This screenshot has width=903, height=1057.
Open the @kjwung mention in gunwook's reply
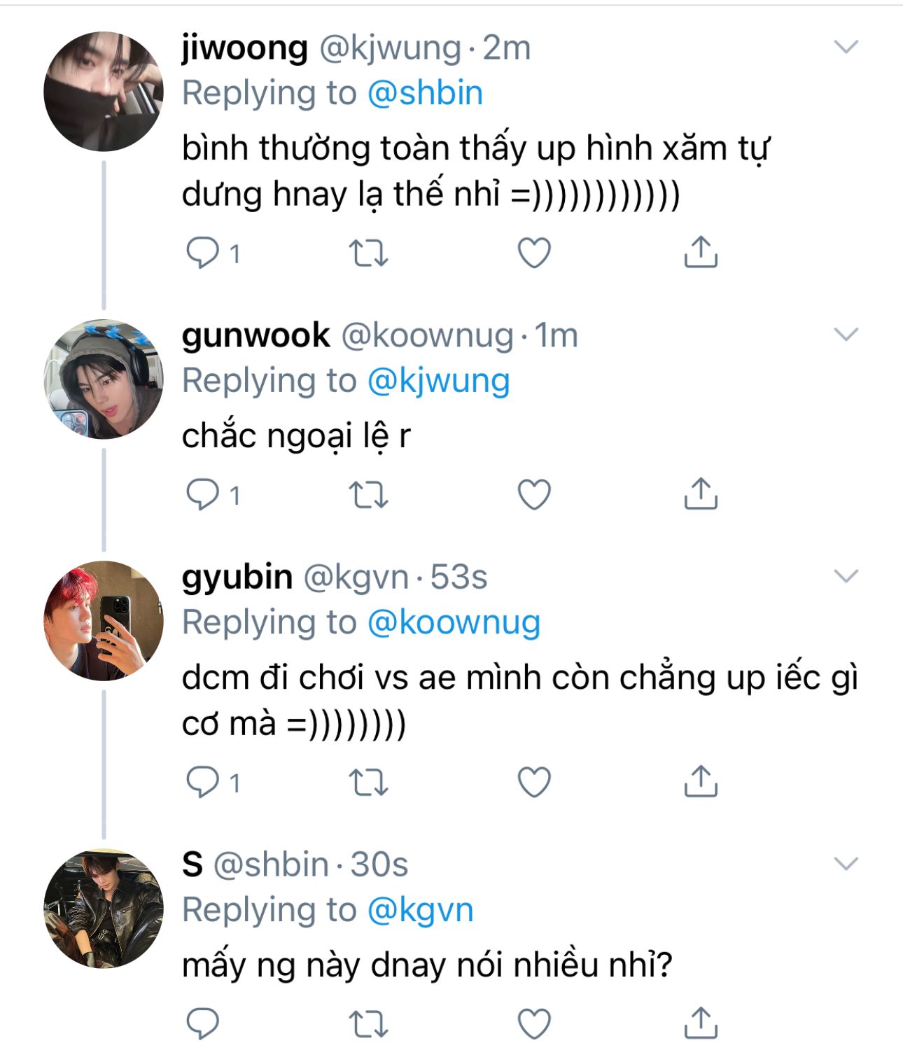pyautogui.click(x=438, y=381)
